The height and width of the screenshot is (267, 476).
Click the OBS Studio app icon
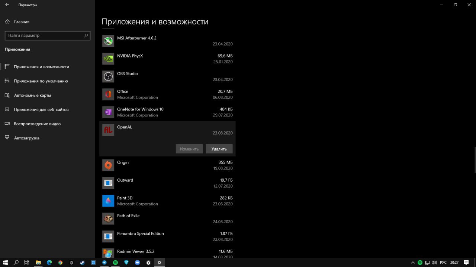pyautogui.click(x=108, y=76)
